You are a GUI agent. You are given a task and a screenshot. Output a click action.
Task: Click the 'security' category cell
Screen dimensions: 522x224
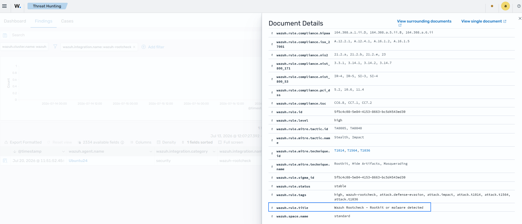pyautogui.click(x=163, y=161)
